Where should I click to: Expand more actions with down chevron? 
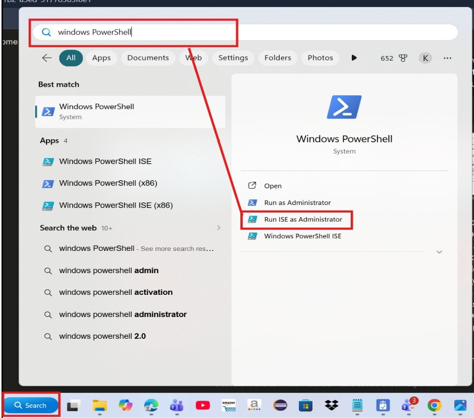point(439,252)
